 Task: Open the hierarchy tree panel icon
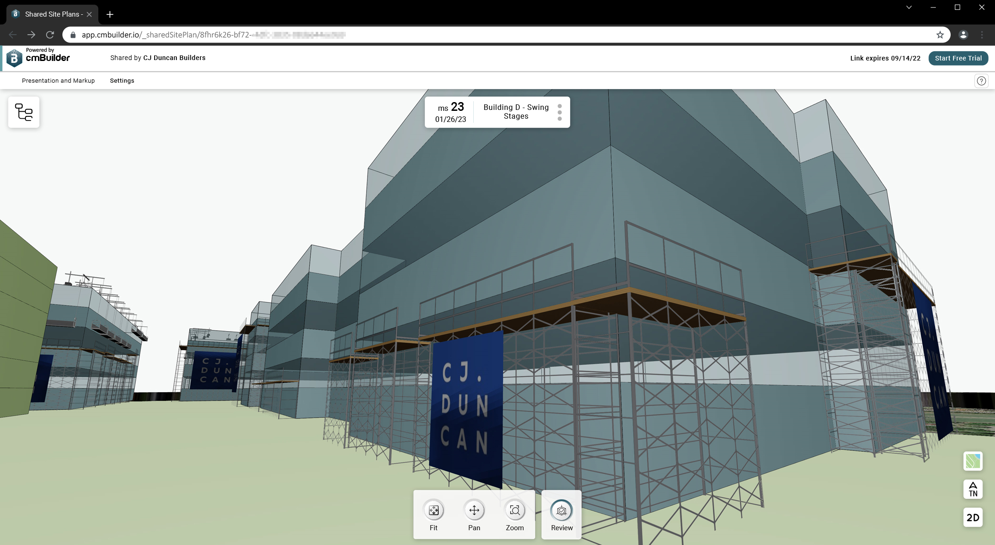click(x=24, y=112)
